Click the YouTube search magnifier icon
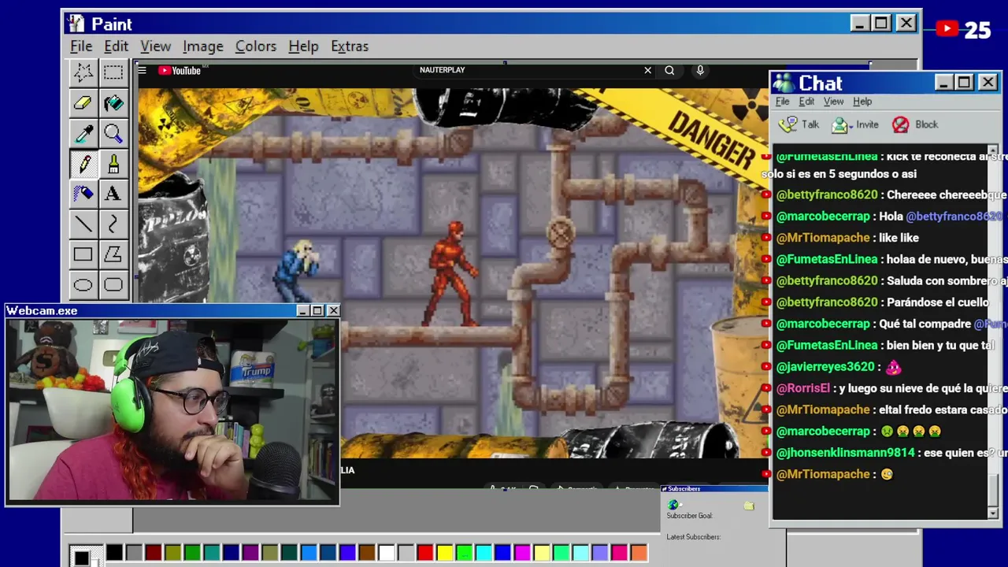This screenshot has height=567, width=1008. tap(669, 70)
